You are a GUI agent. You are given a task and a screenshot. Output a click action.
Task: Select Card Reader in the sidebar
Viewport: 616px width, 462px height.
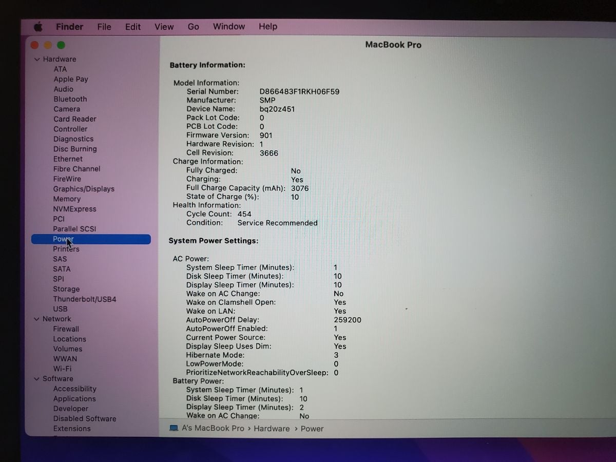75,119
